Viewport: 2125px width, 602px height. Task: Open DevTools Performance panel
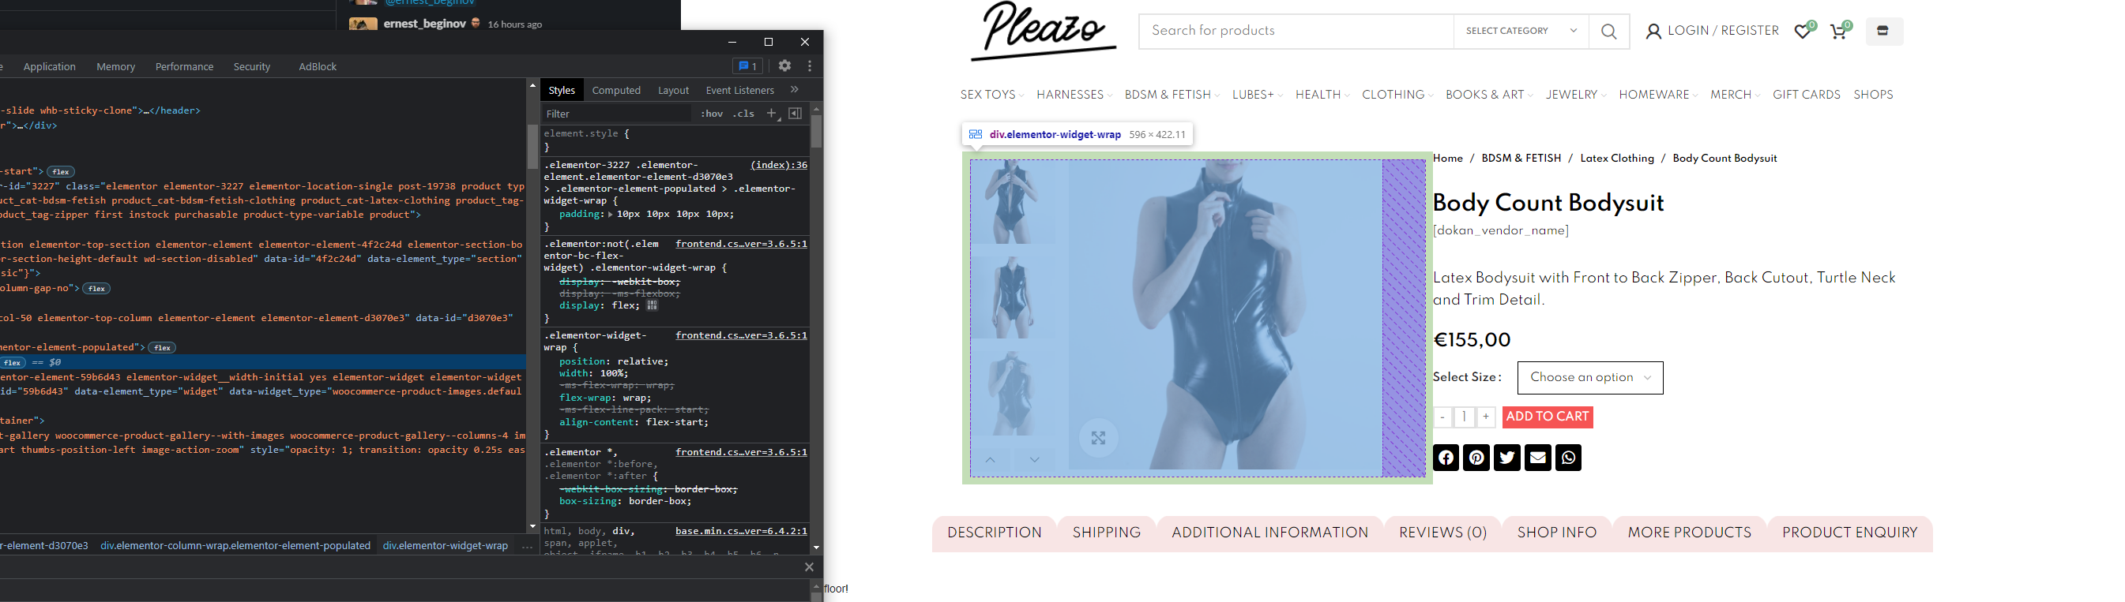[184, 67]
